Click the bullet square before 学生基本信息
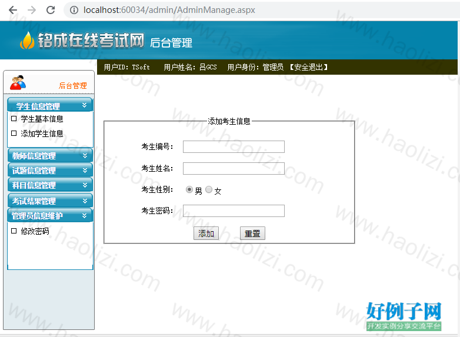 click(14, 119)
